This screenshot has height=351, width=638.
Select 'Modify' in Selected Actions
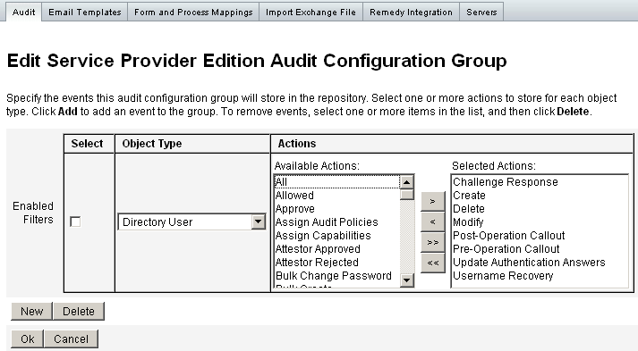point(540,222)
